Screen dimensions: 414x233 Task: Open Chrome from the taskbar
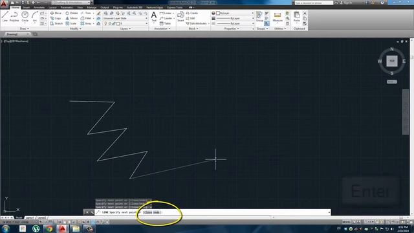pos(49,228)
